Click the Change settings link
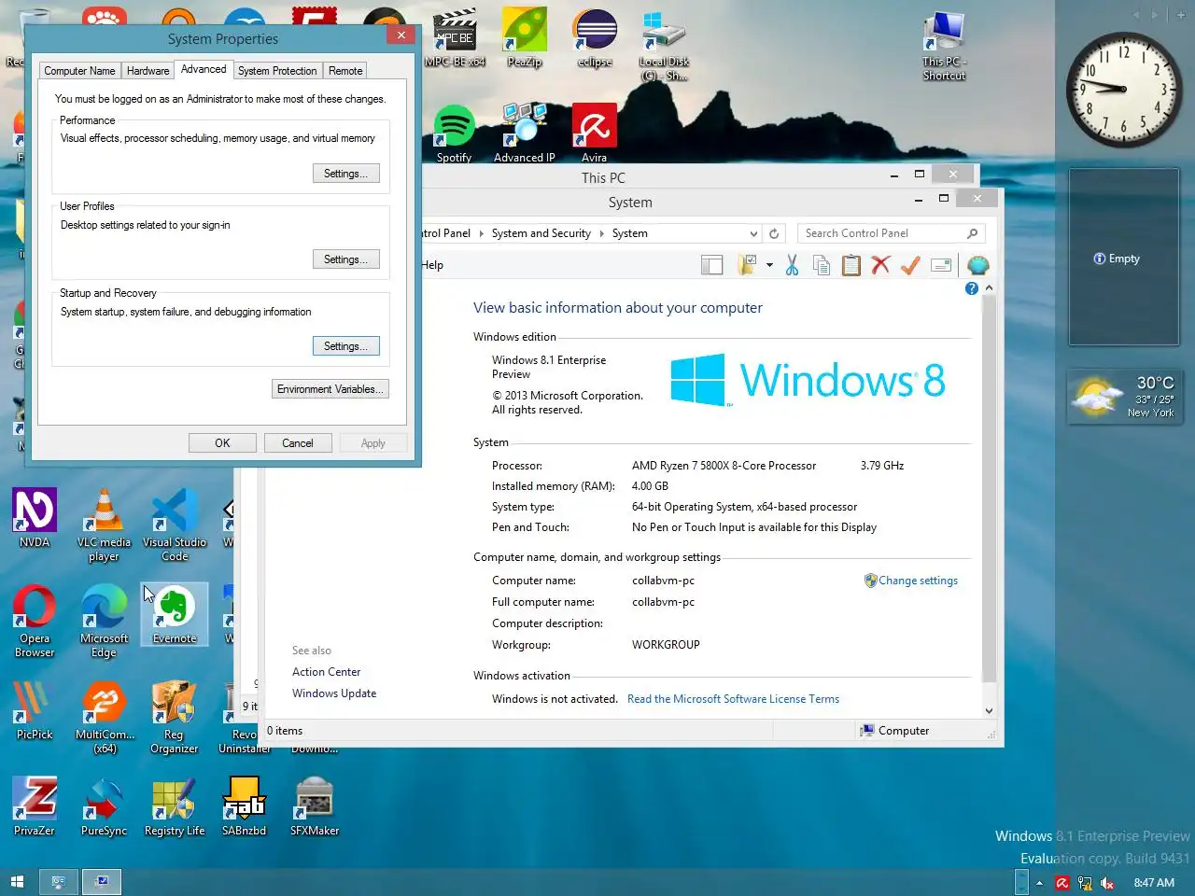The image size is (1195, 896). [x=918, y=581]
